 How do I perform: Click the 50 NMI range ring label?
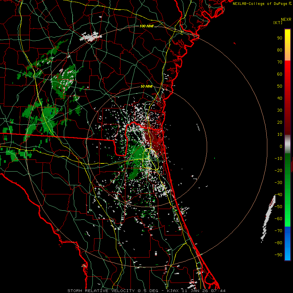point(146,86)
